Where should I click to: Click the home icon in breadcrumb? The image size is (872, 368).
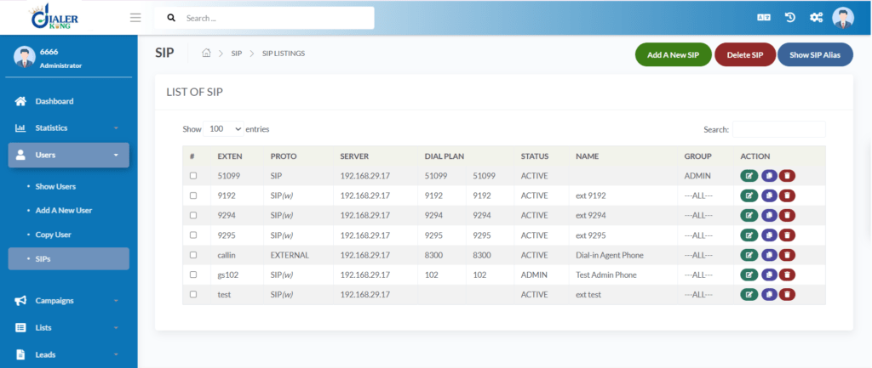(206, 54)
